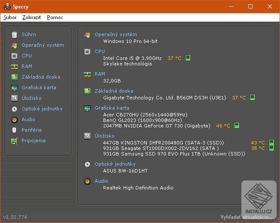Screen dimensions: 280x223
Task: Click Windows 10 Pro 64-bit text
Action: coord(130,41)
